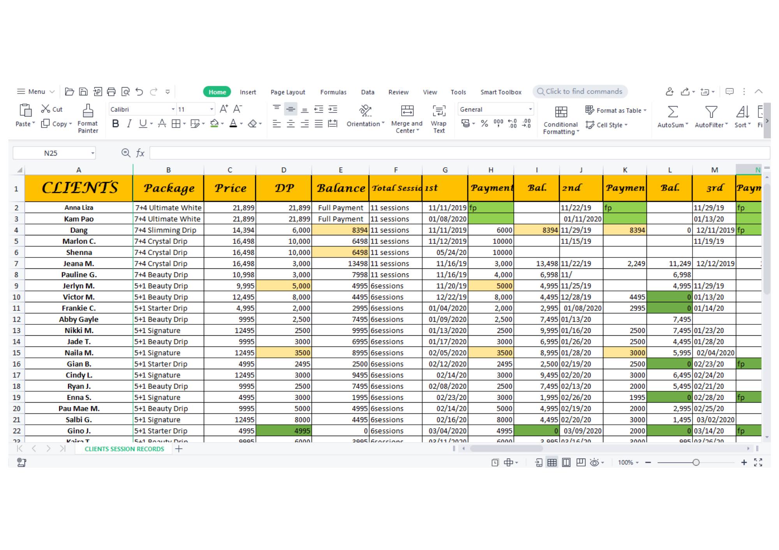The height and width of the screenshot is (550, 779).
Task: Click the Print icon in quick access
Action: 111,92
